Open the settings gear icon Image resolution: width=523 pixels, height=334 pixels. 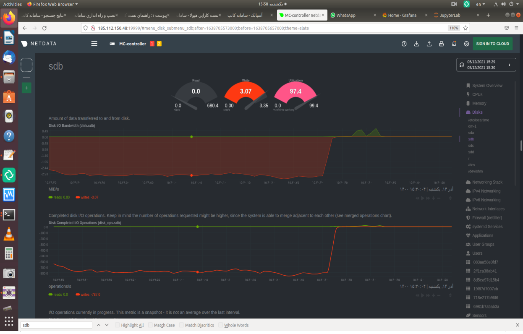click(466, 44)
